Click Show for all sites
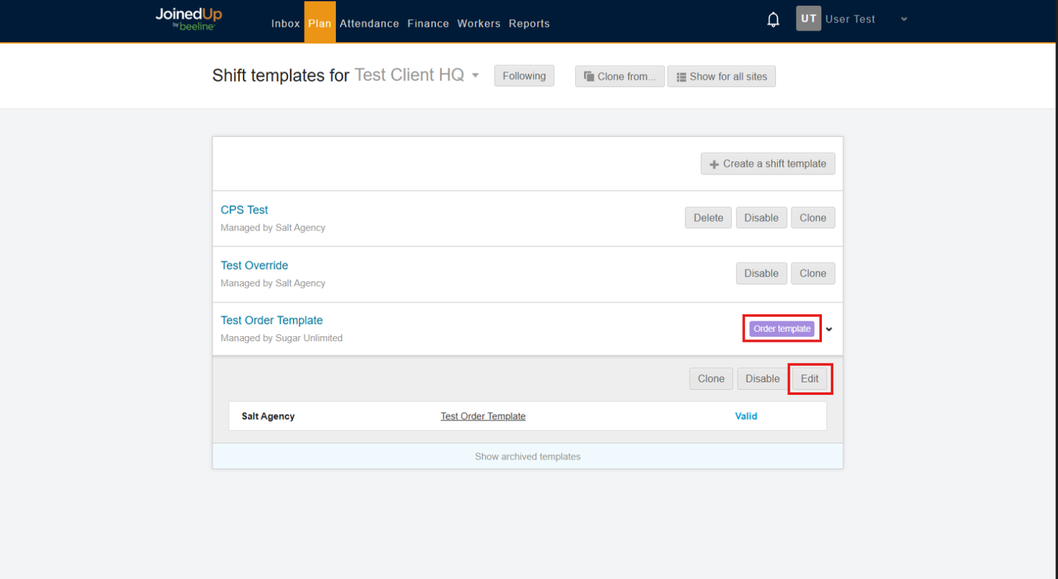 click(722, 76)
